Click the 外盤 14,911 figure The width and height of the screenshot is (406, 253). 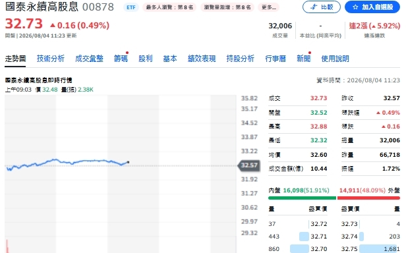coord(349,190)
